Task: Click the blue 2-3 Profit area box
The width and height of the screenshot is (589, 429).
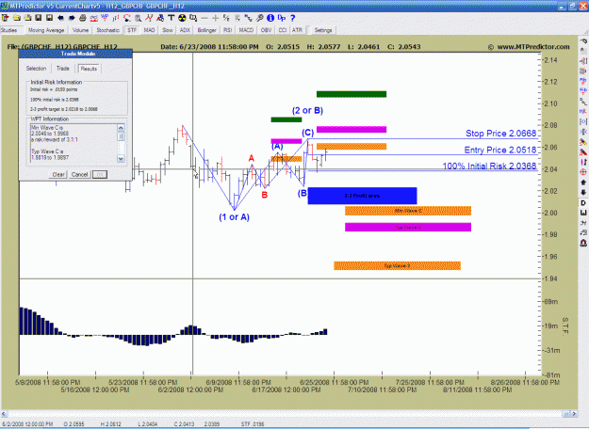Action: click(x=362, y=196)
